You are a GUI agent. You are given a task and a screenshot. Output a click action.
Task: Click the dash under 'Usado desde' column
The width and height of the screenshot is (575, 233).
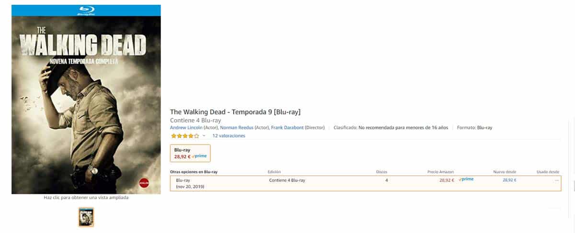click(556, 180)
